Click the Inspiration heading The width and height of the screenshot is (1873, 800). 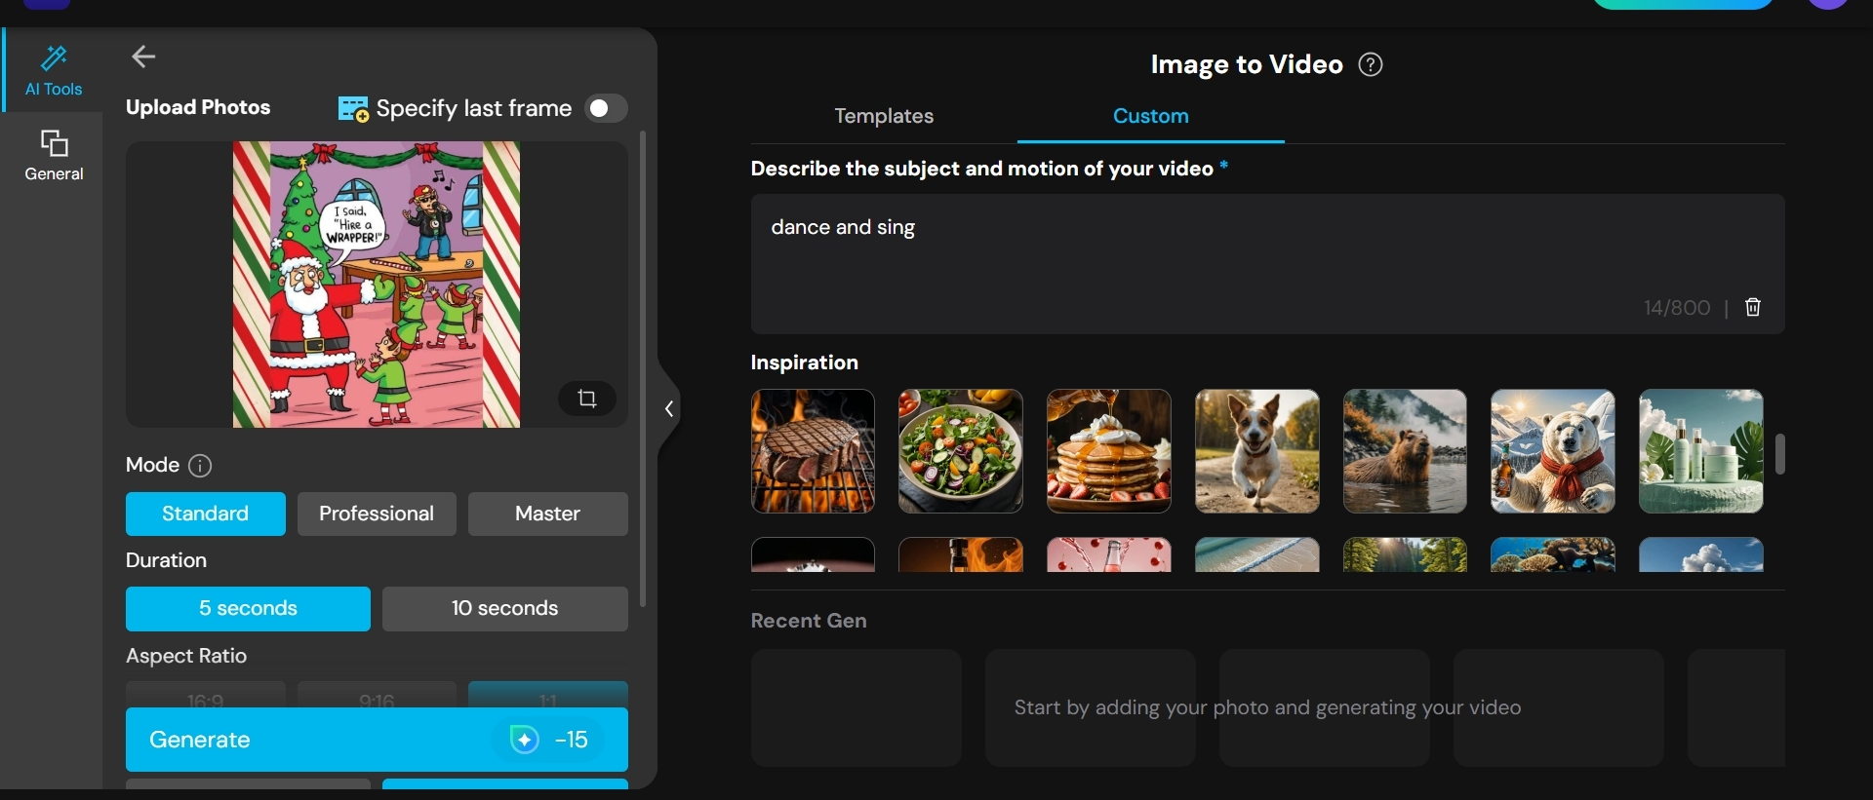(805, 362)
